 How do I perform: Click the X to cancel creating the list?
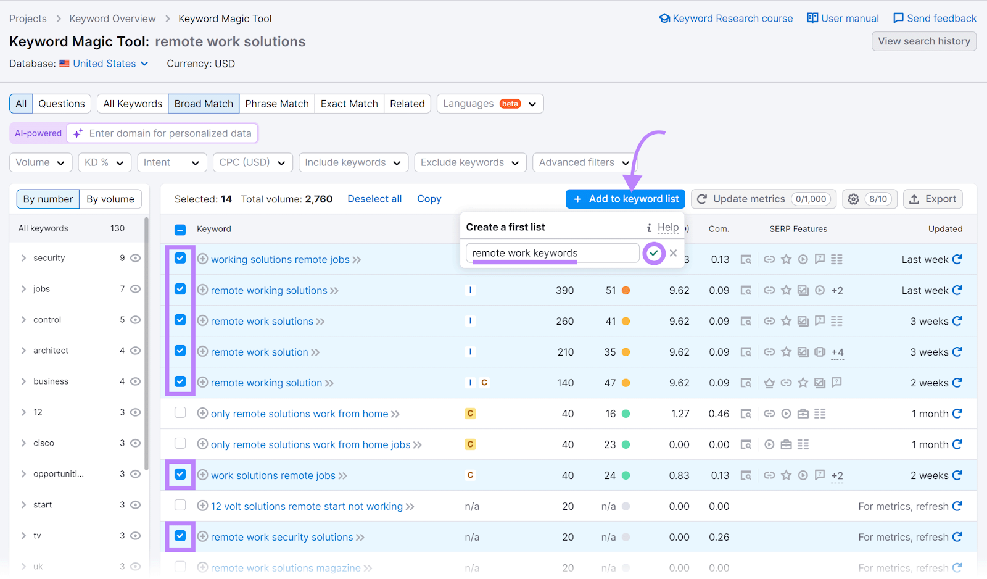coord(673,252)
